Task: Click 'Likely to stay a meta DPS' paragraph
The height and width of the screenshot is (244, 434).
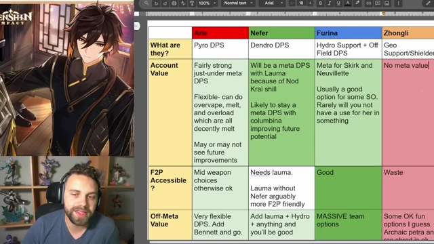Action: (x=275, y=121)
